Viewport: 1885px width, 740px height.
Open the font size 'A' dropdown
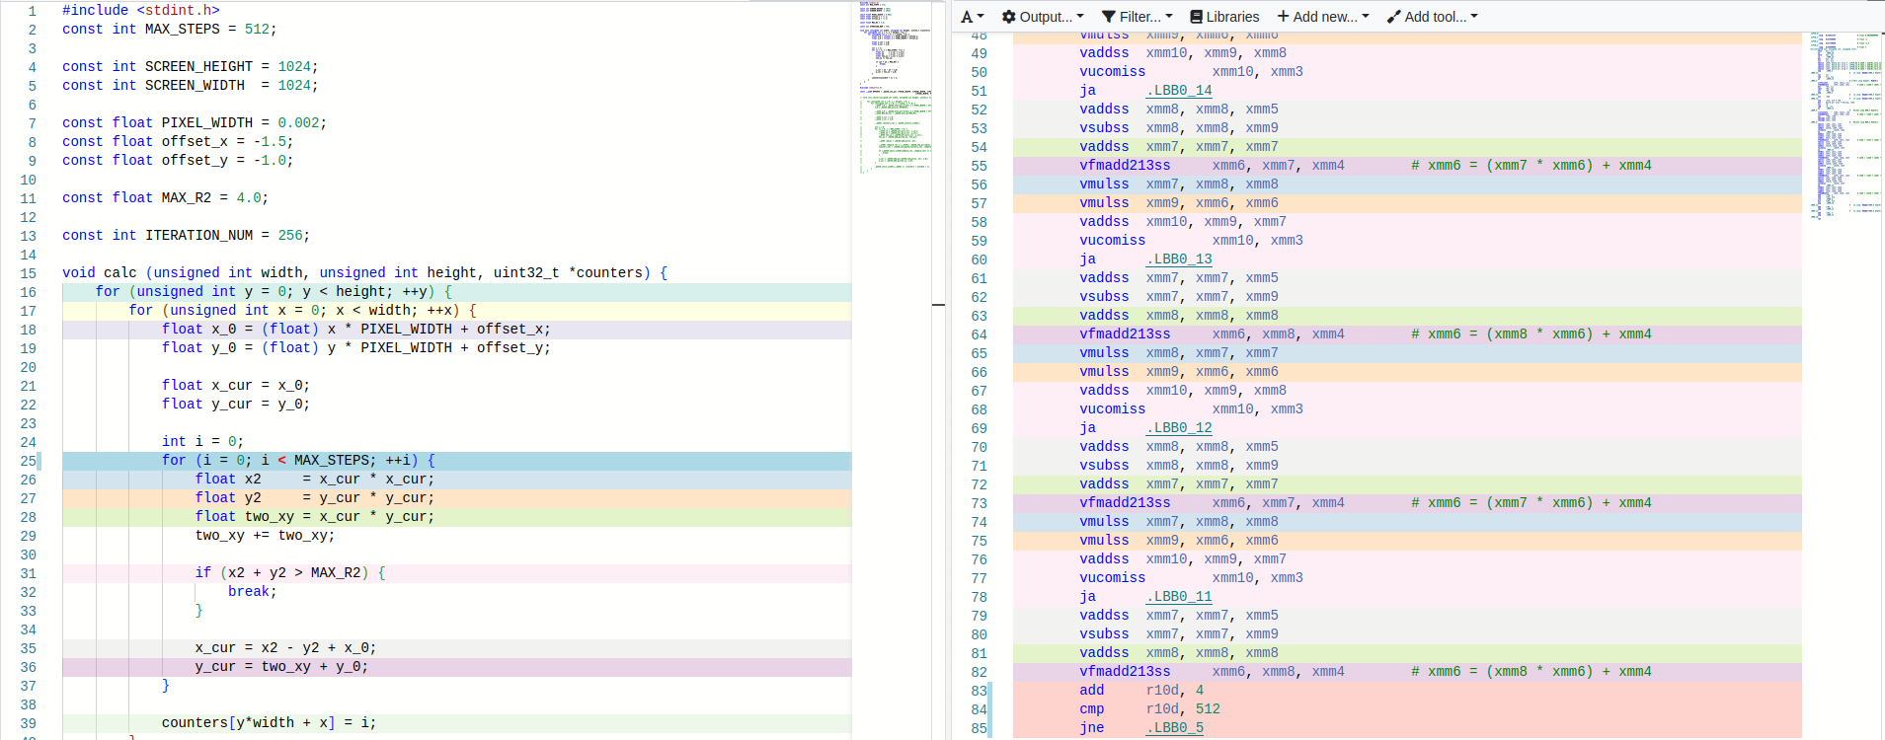(x=972, y=17)
